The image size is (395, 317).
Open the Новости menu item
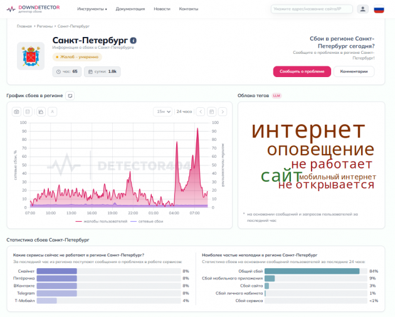click(162, 9)
